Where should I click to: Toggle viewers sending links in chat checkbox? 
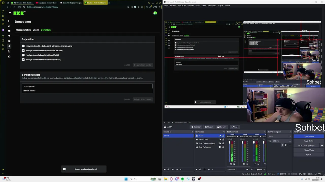[x=23, y=46]
